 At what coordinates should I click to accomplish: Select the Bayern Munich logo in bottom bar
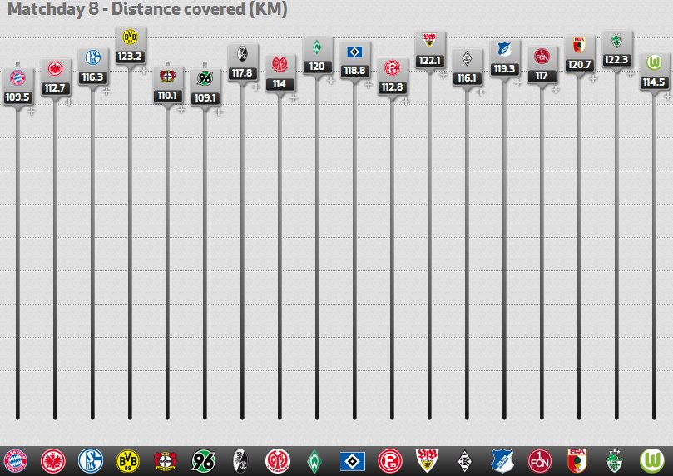[x=16, y=460]
